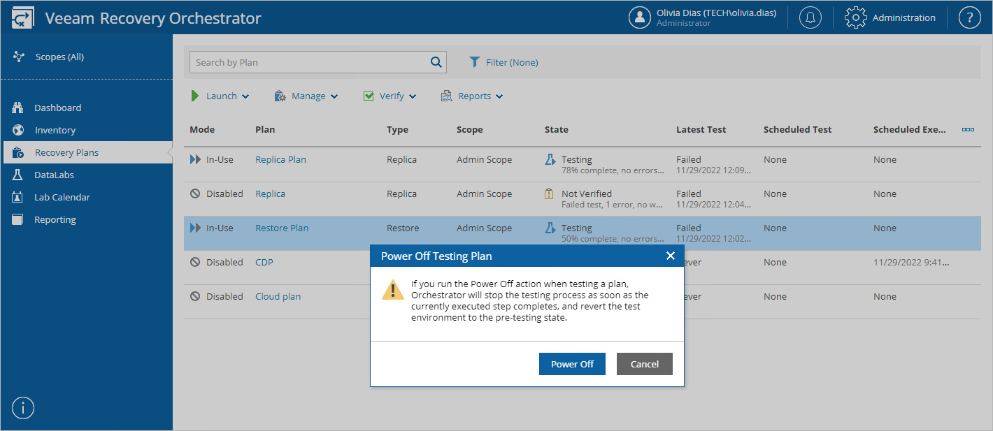Expand the Reports dropdown menu

pos(472,96)
